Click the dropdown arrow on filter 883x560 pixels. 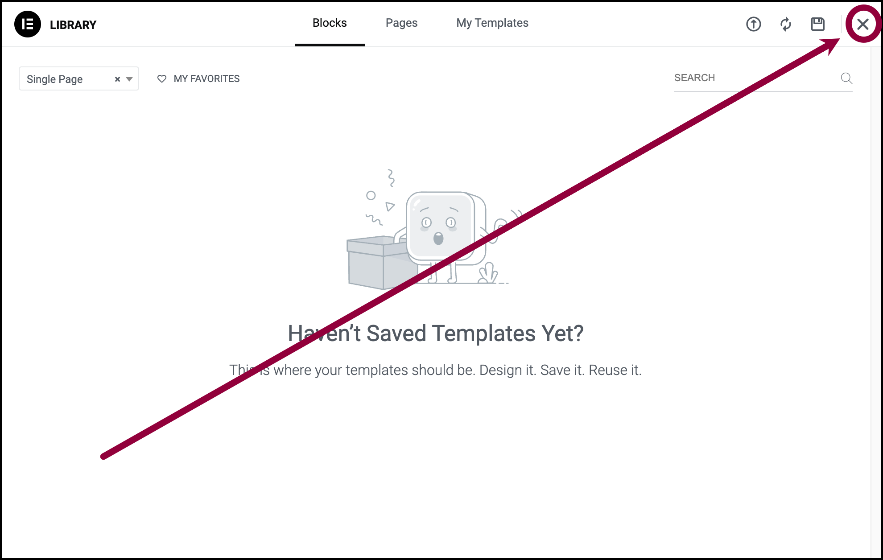(128, 79)
